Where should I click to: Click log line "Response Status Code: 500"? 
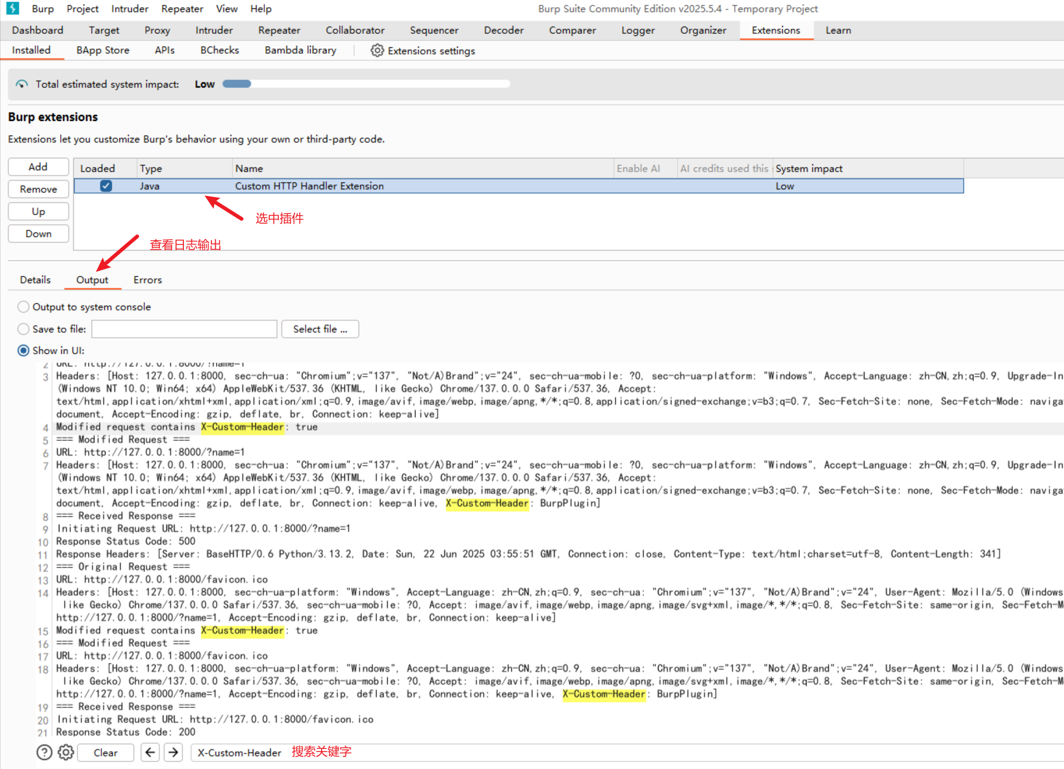coord(126,541)
